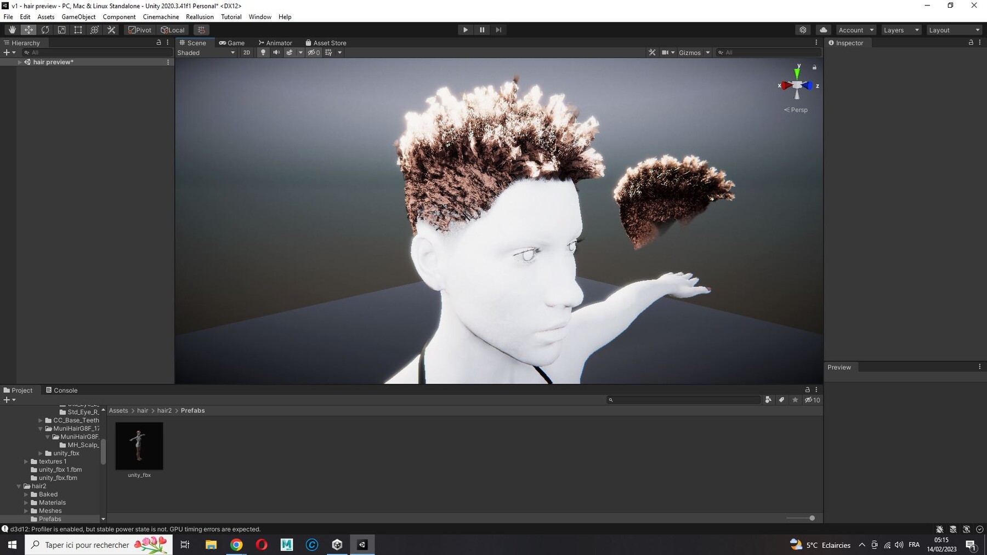This screenshot has height=555, width=987.
Task: Expand the hair preview scene
Action: [20, 62]
